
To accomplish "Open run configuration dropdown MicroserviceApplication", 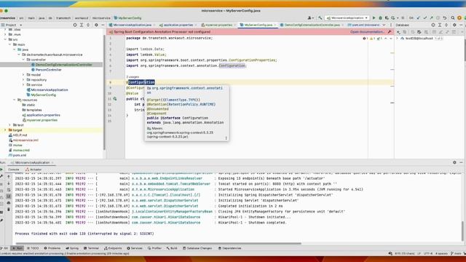I will [x=347, y=17].
